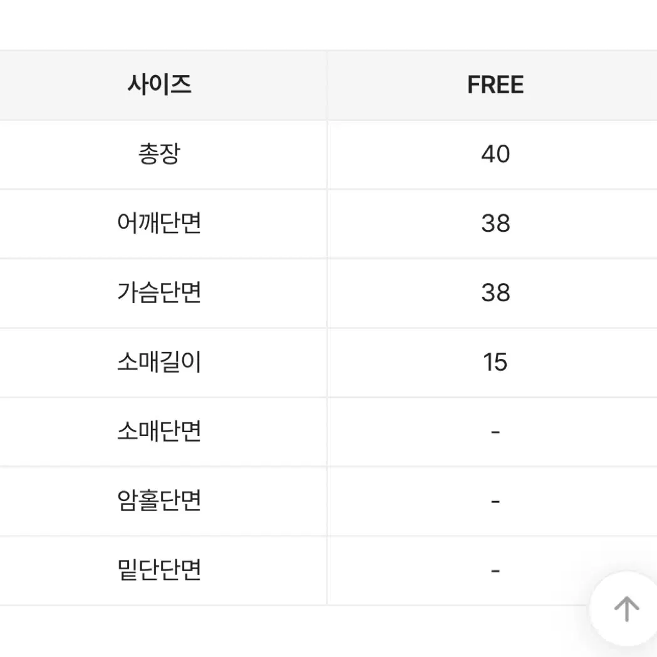Click the dash in the 밑단단면 row
This screenshot has height=657, width=657.
(495, 571)
